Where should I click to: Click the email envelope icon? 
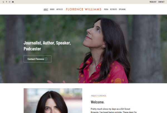[13, 2]
